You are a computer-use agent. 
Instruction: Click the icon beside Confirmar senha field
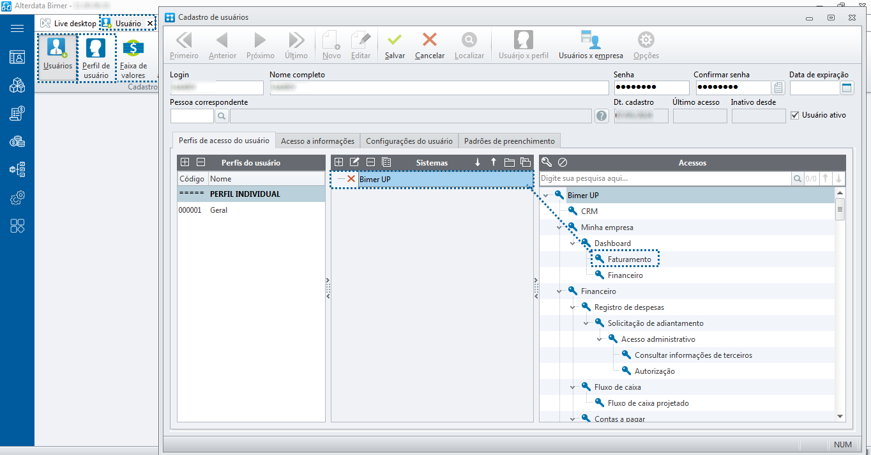tap(778, 88)
